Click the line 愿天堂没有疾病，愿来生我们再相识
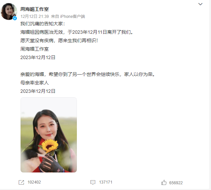This screenshot has height=190, width=211. tap(59, 40)
